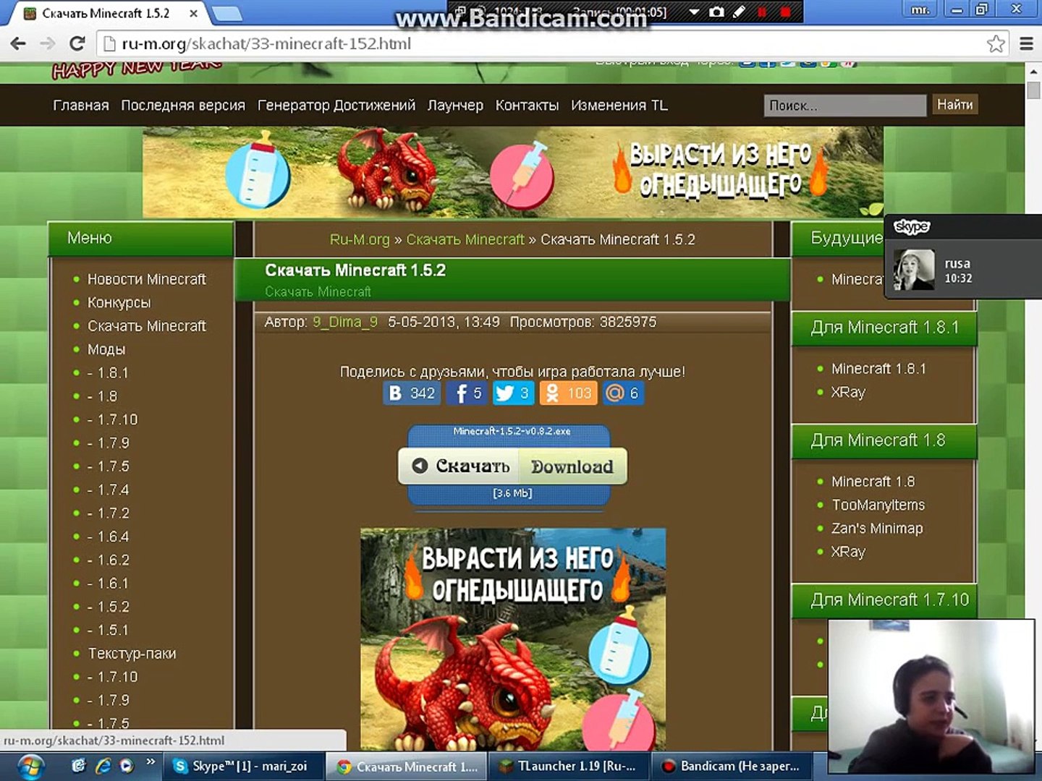This screenshot has height=781, width=1042.
Task: Open Контакты menu item
Action: click(527, 105)
